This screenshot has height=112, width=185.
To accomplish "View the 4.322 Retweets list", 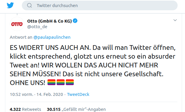I will (x=25, y=109).
